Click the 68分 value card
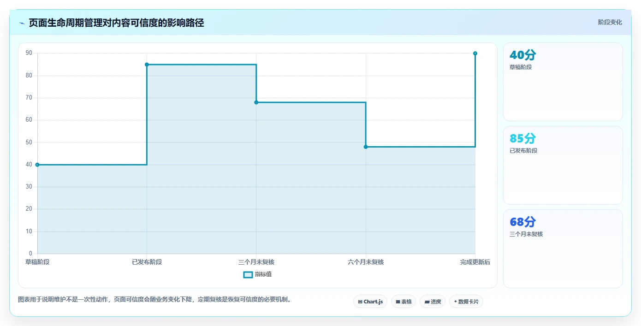The height and width of the screenshot is (326, 641). pos(563,249)
